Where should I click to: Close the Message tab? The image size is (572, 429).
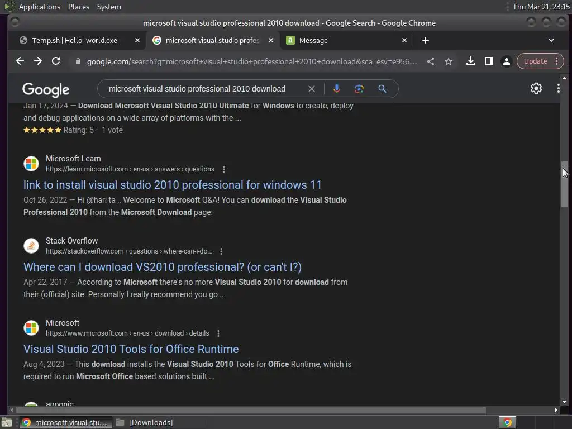click(x=404, y=40)
